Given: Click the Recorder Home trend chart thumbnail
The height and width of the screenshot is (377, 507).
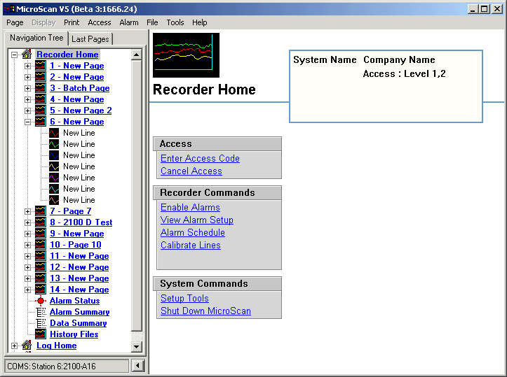Looking at the screenshot, I should 187,55.
